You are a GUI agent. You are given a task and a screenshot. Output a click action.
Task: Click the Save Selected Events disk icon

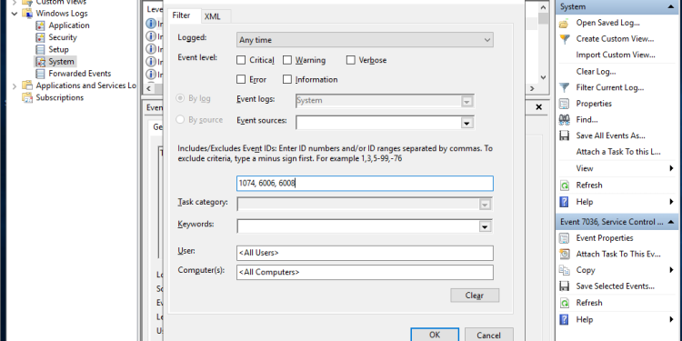pos(564,286)
